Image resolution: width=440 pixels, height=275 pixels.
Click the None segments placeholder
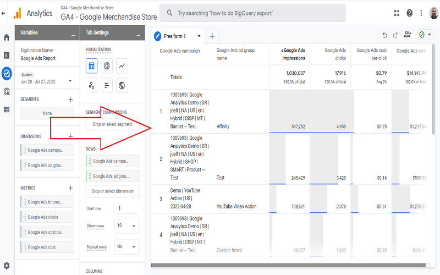(47, 113)
